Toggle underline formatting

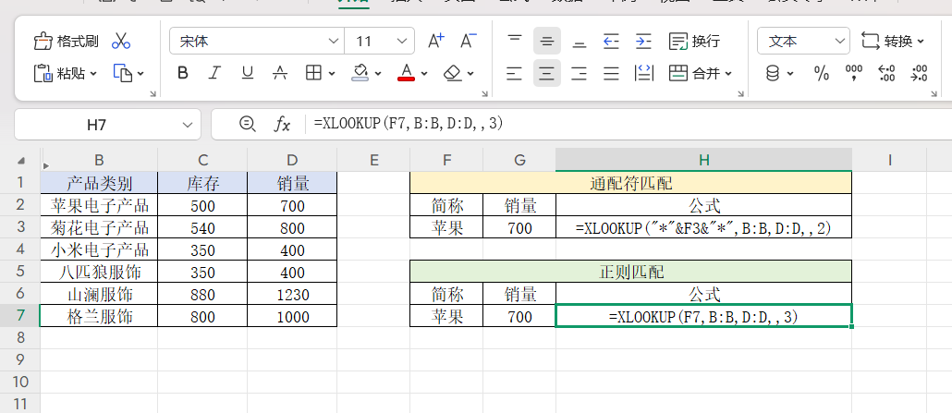tap(246, 73)
